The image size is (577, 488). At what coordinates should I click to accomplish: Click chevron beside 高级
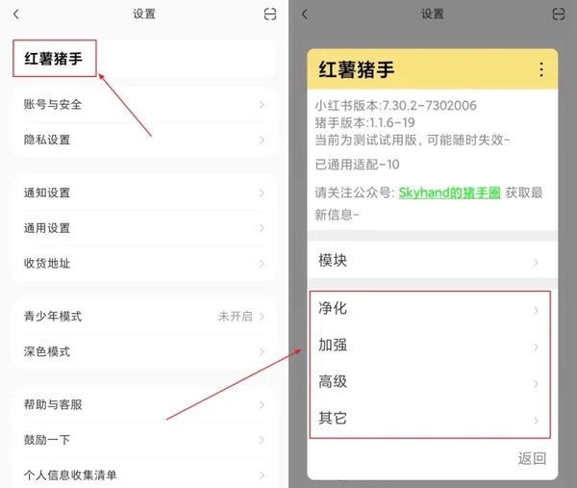[536, 384]
